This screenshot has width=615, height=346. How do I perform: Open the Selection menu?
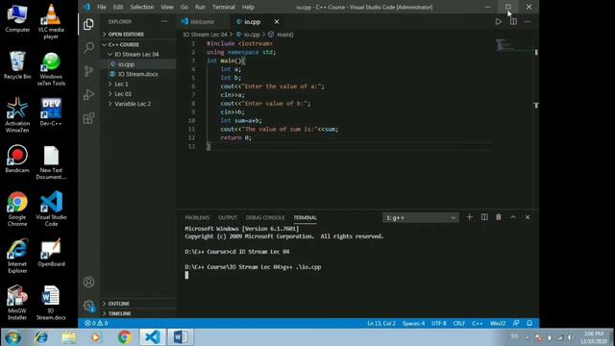click(142, 7)
